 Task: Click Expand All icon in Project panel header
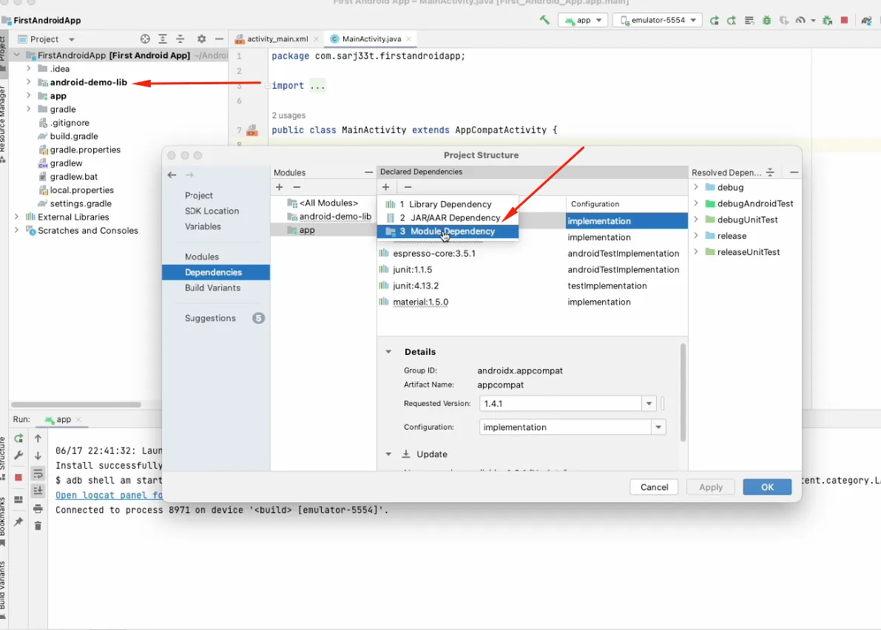163,38
